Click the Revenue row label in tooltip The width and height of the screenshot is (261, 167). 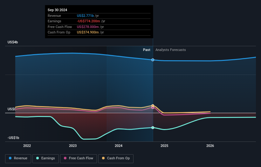[54, 16]
